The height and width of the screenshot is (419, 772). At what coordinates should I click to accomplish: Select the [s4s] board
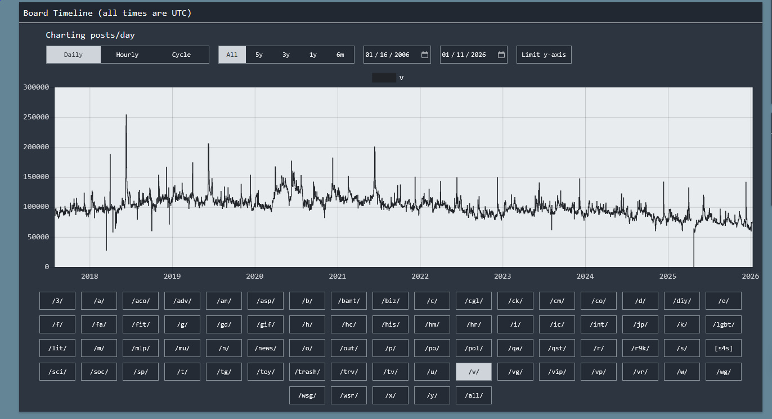(x=724, y=348)
